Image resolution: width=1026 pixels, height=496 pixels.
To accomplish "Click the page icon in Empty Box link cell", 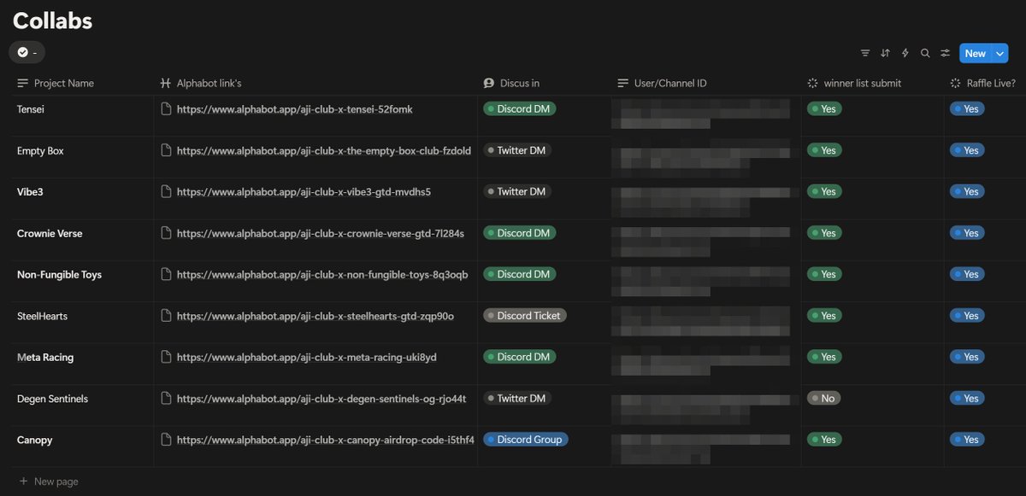I will point(167,151).
